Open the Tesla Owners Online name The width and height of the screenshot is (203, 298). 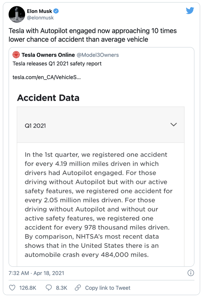pos(48,55)
